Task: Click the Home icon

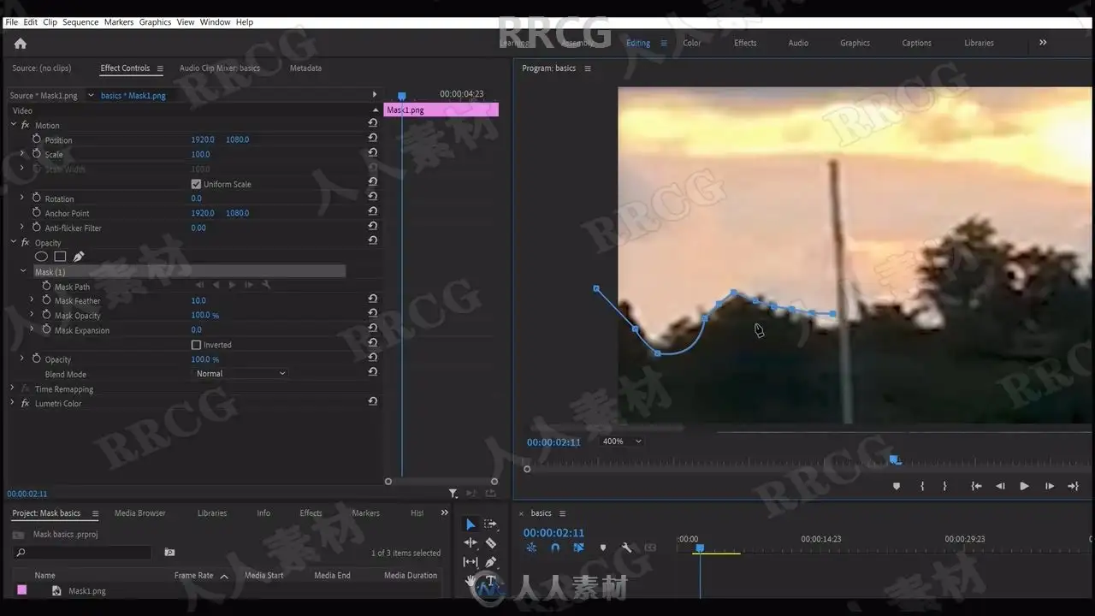Action: click(x=21, y=44)
